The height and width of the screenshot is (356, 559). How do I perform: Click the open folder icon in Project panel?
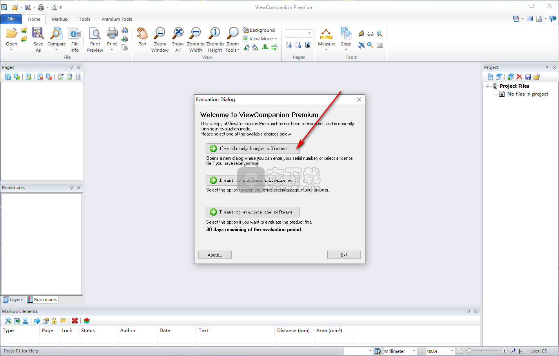(x=537, y=77)
